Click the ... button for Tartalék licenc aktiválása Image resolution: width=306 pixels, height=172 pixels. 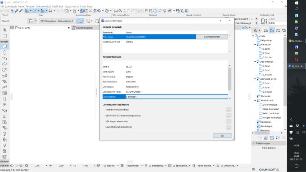(229, 110)
